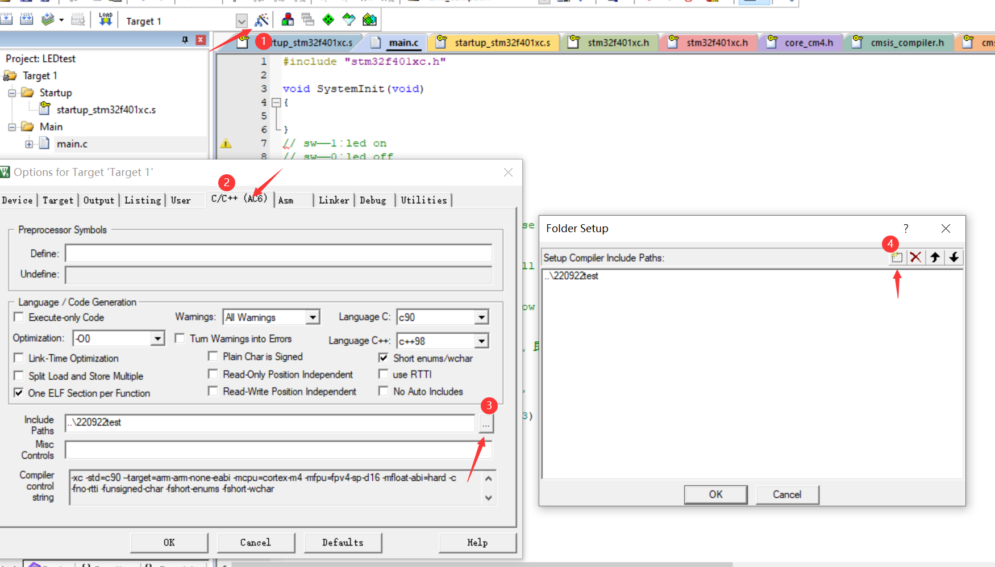This screenshot has width=995, height=567.
Task: Toggle Plain Char is Signed checkbox
Action: coord(213,356)
